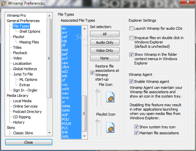Click the preferences tree scroll up arrow
The height and width of the screenshot is (151, 196).
coord(49,16)
